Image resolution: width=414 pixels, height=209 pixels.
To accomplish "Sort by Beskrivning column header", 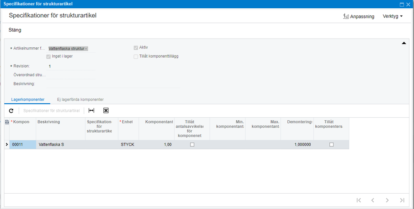I will click(61, 129).
